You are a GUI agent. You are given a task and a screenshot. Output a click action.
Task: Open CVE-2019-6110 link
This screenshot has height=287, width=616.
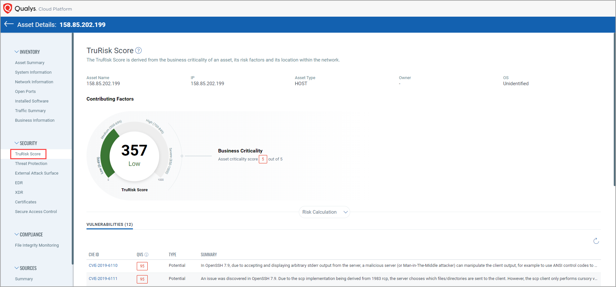coord(103,266)
